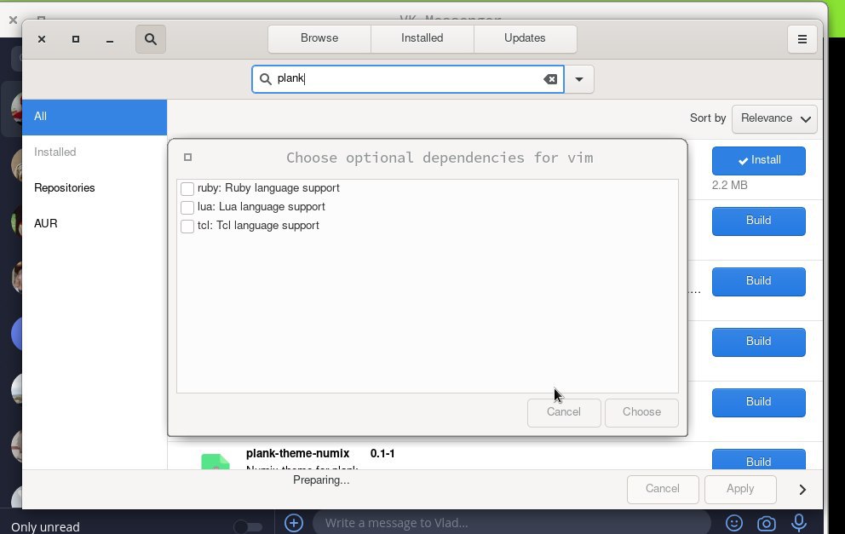
Task: Open the Sort by Relevance dropdown
Action: 774,118
